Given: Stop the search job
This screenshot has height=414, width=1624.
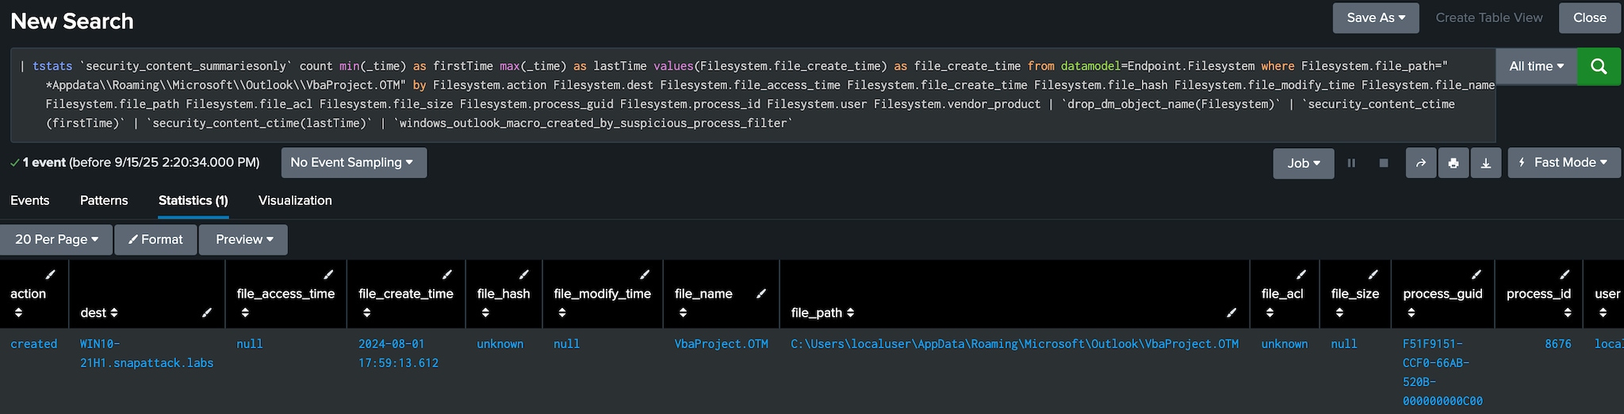Looking at the screenshot, I should click(1384, 163).
